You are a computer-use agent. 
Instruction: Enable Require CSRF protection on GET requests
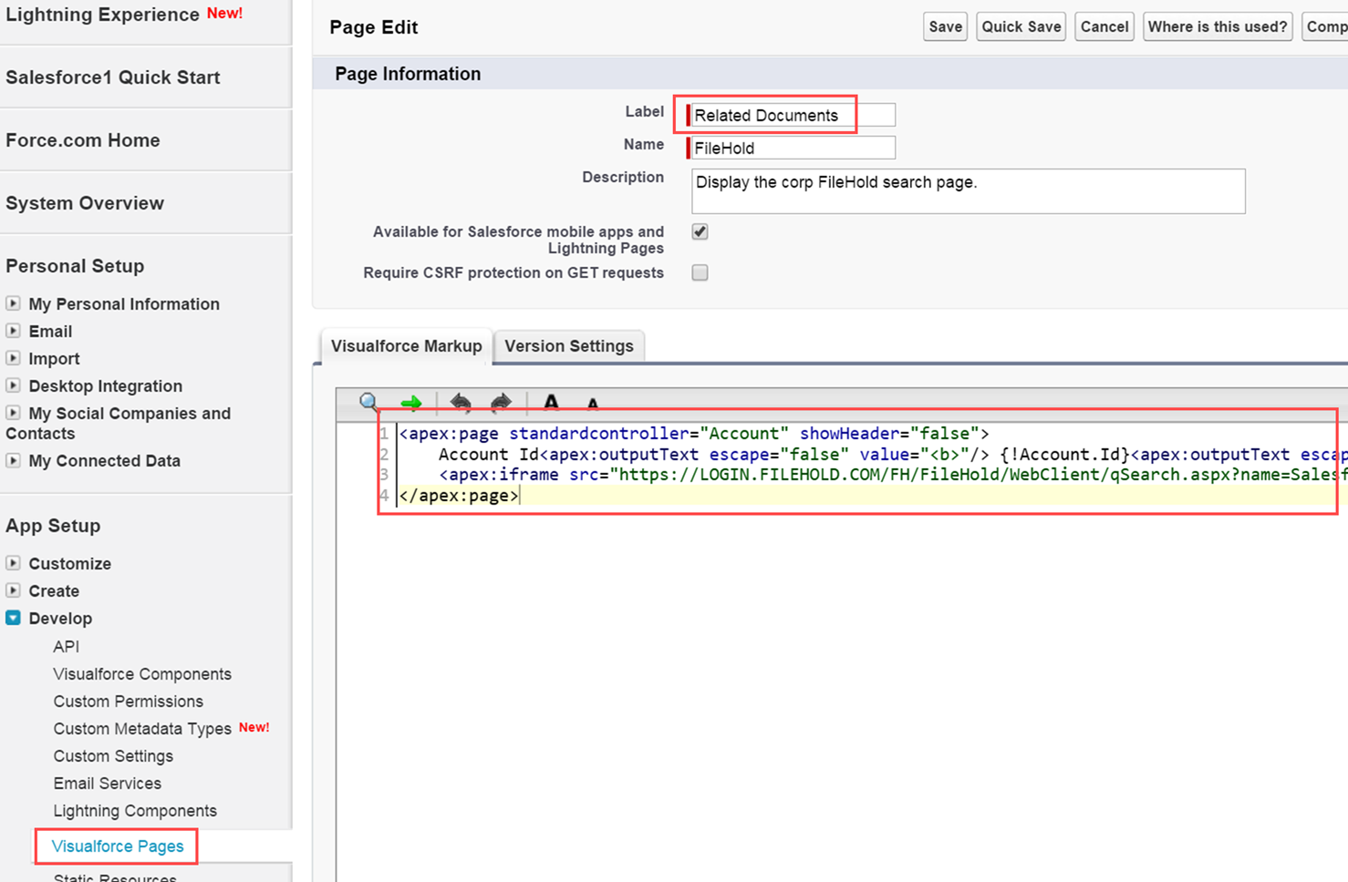point(699,272)
